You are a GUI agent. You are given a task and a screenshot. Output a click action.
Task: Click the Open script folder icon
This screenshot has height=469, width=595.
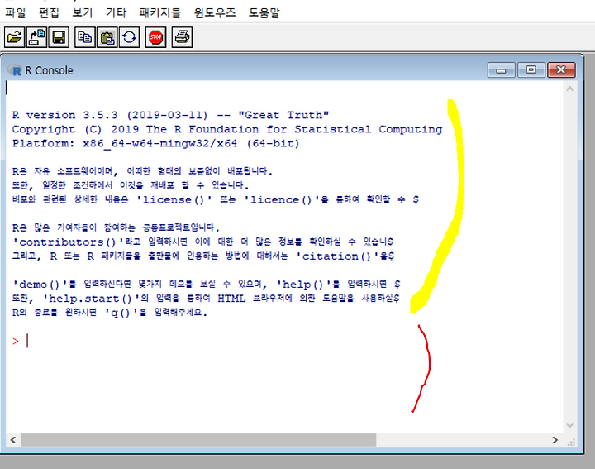[x=14, y=37]
